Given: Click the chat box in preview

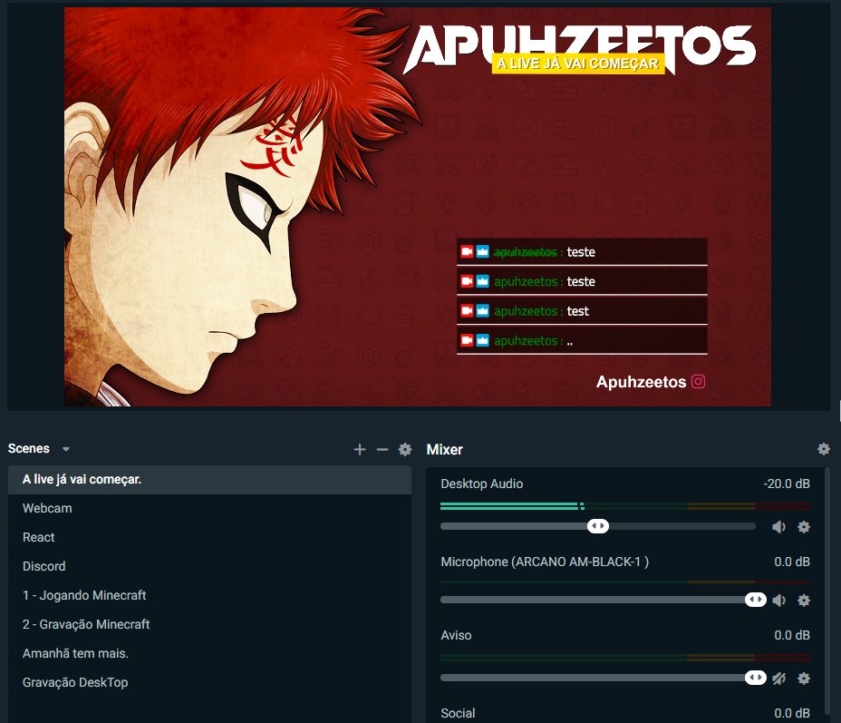Looking at the screenshot, I should pyautogui.click(x=582, y=297).
